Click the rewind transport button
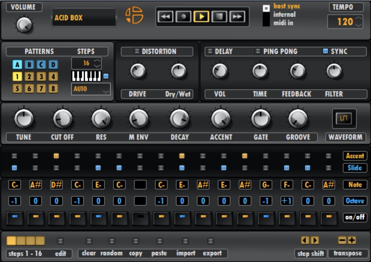Screen dimensions: 371x262 [165, 17]
